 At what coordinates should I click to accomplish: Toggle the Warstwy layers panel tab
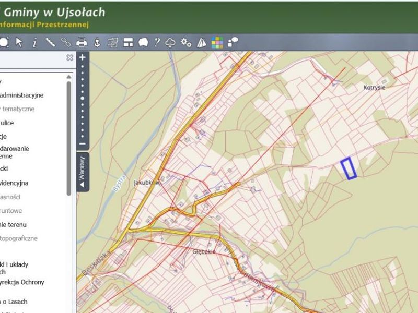(83, 172)
